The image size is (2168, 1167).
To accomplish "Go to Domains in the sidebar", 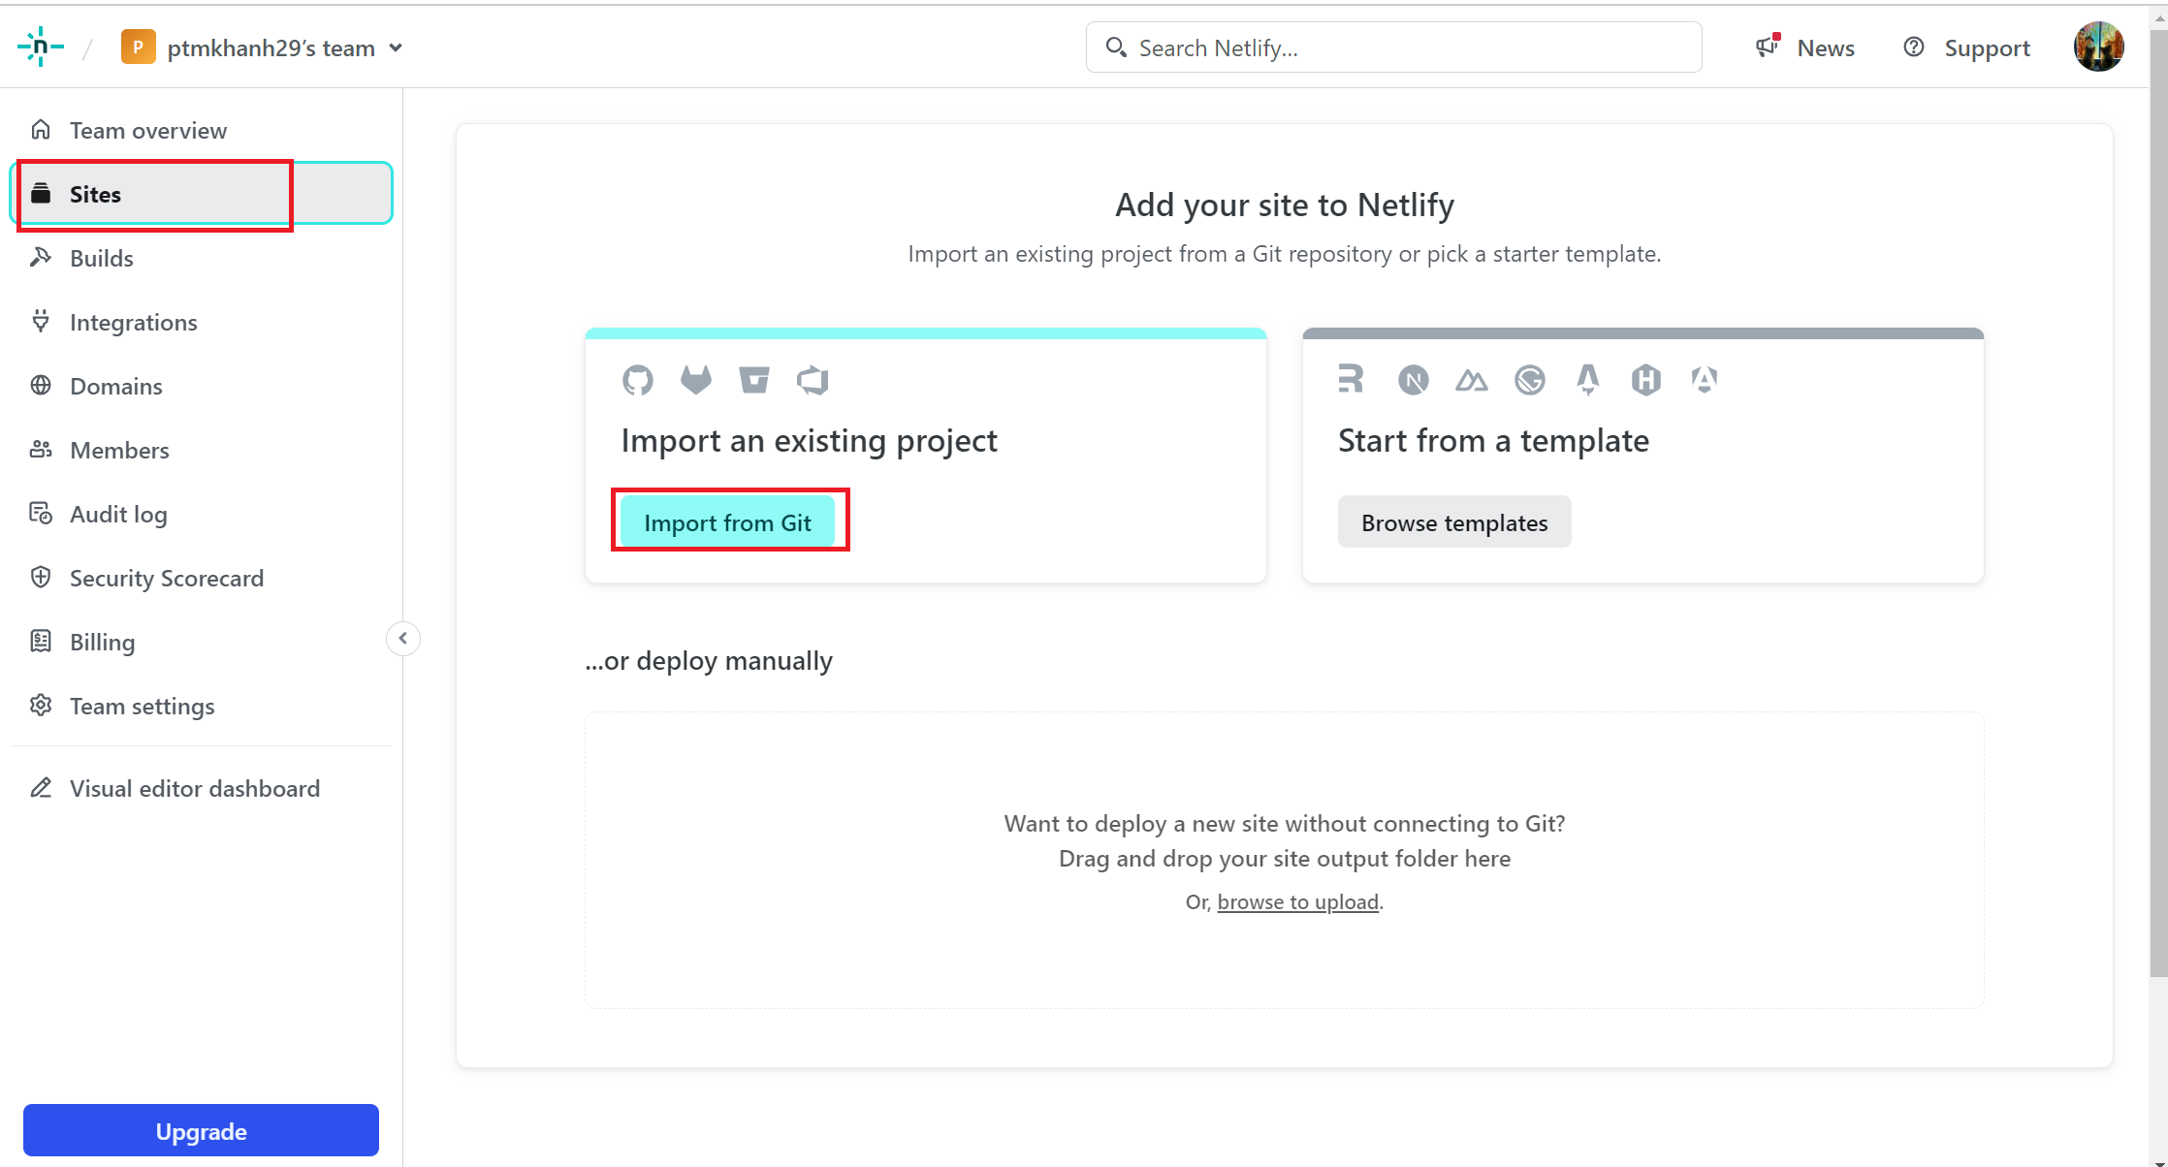I will 115,386.
